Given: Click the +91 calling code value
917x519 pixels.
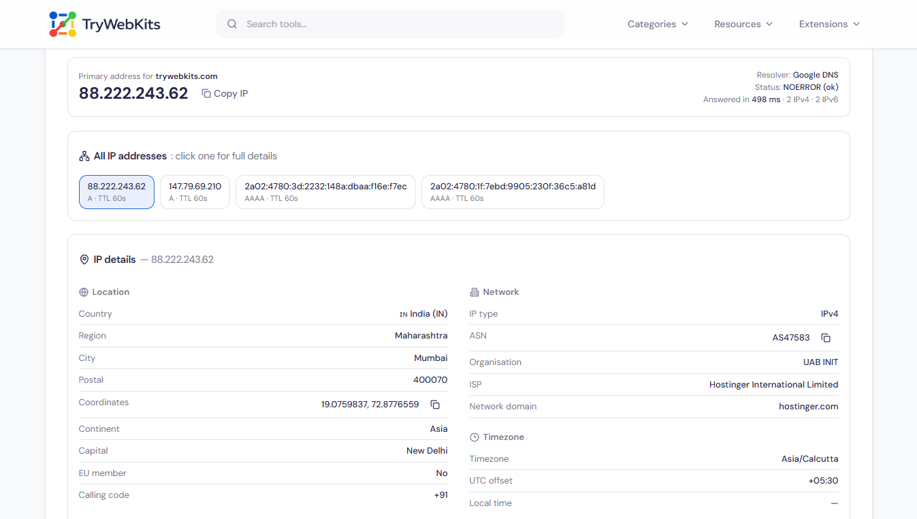Looking at the screenshot, I should 441,495.
